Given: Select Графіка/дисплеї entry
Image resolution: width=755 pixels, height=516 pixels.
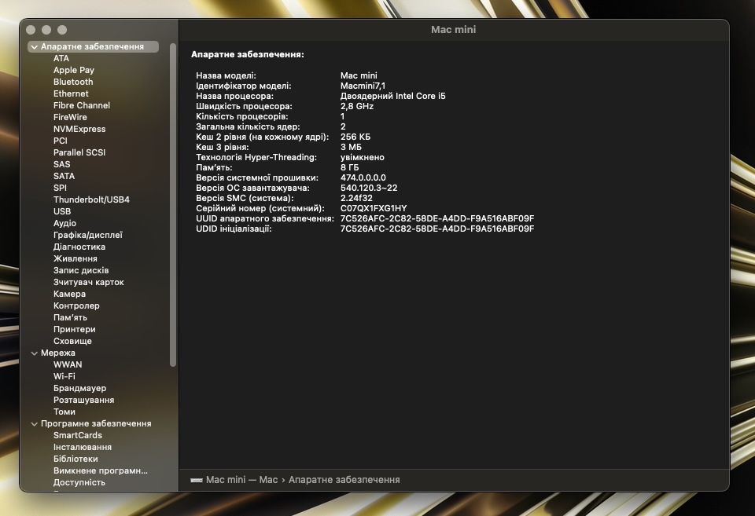Looking at the screenshot, I should (x=88, y=235).
